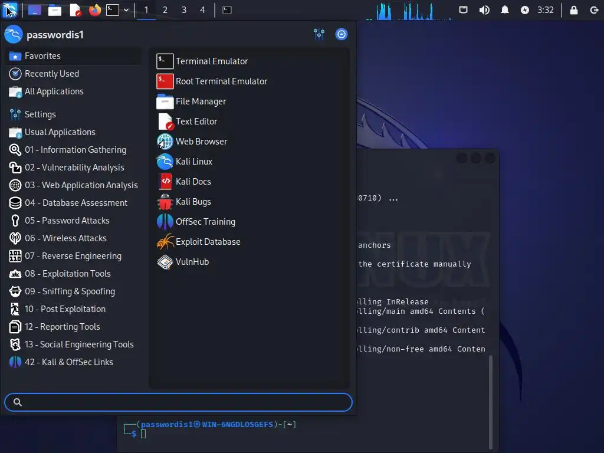Launch Text Editor from the menu

pos(250,122)
